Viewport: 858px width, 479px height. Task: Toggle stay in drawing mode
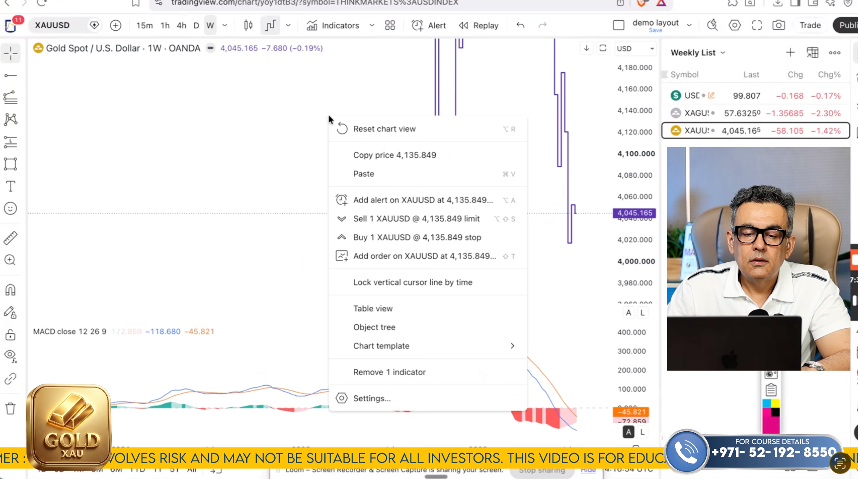11,312
